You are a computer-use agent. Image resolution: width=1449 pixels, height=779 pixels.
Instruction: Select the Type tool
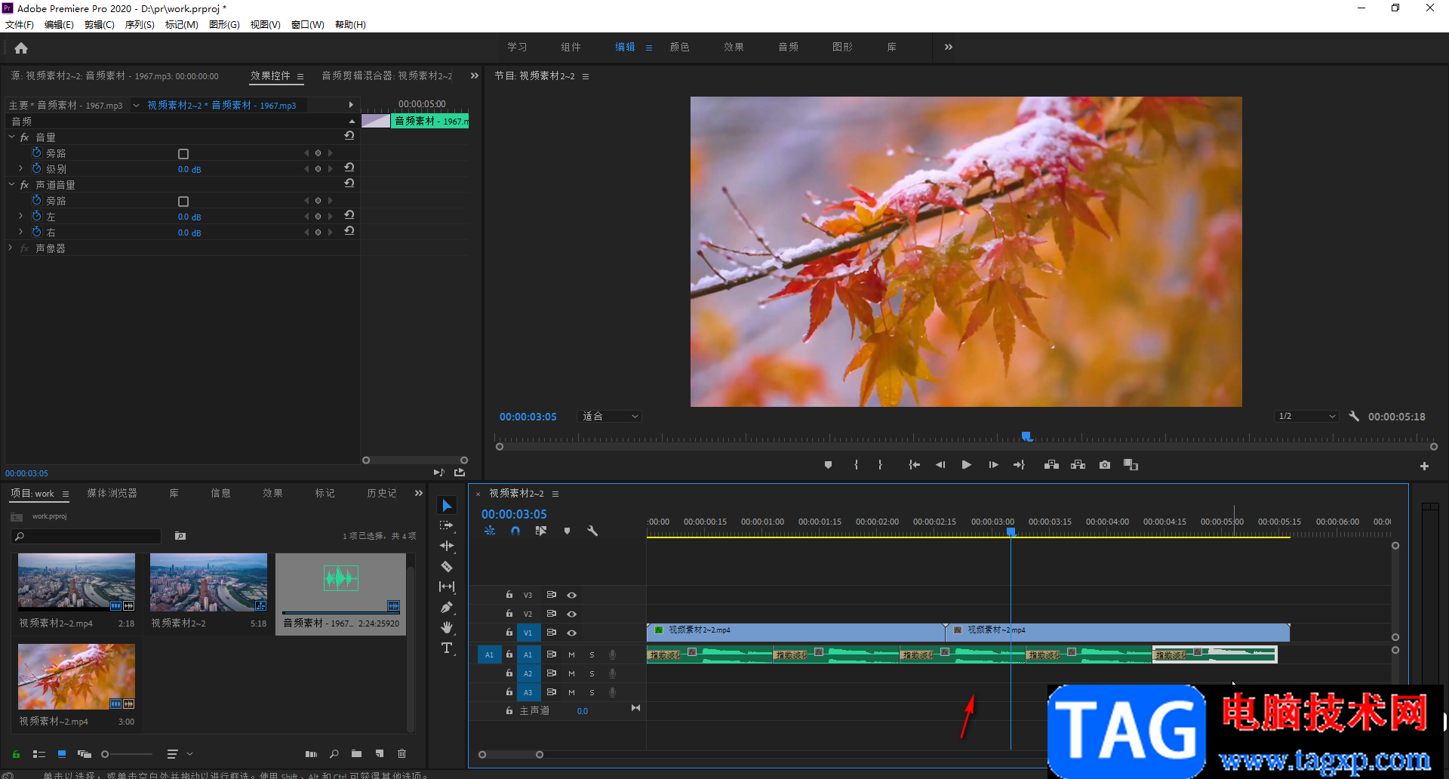(x=447, y=648)
